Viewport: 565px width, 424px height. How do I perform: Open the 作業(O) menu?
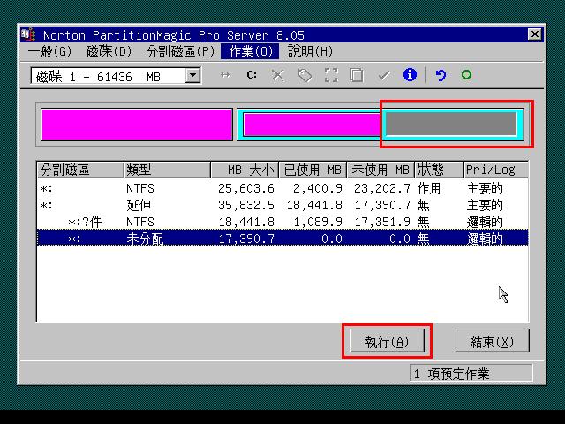pyautogui.click(x=250, y=51)
